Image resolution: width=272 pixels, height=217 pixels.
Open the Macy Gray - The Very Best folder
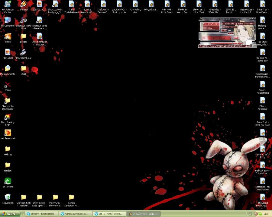55,200
